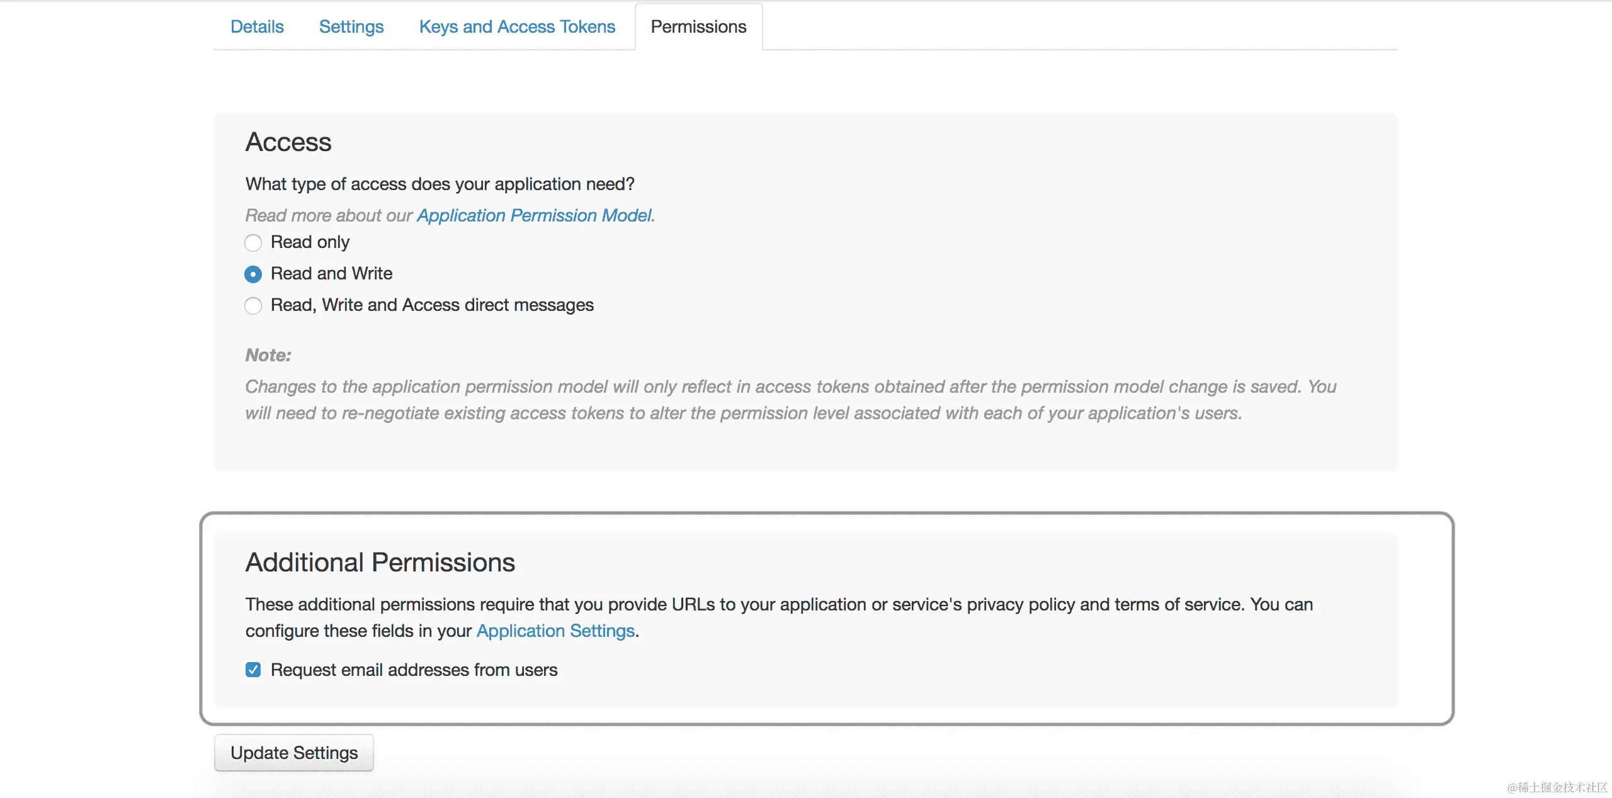Click the Additional Permissions heading
Image resolution: width=1612 pixels, height=798 pixels.
pyautogui.click(x=380, y=562)
